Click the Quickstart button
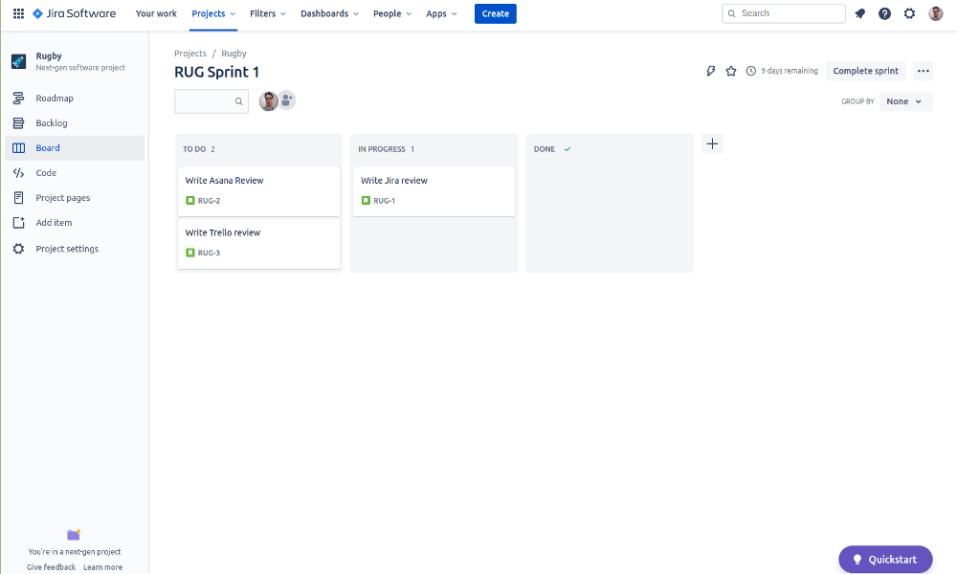 click(x=885, y=560)
